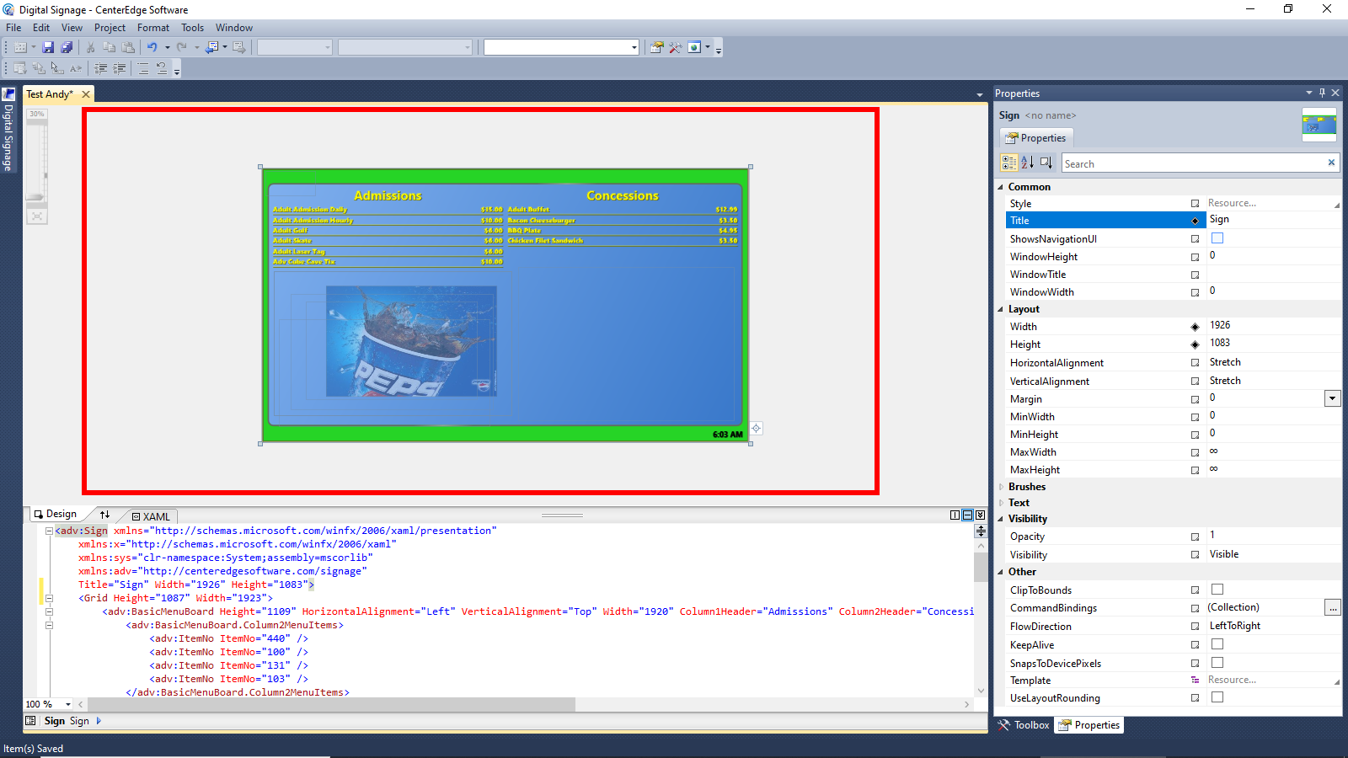
Task: Click the Save icon in the toolbar
Action: point(48,47)
